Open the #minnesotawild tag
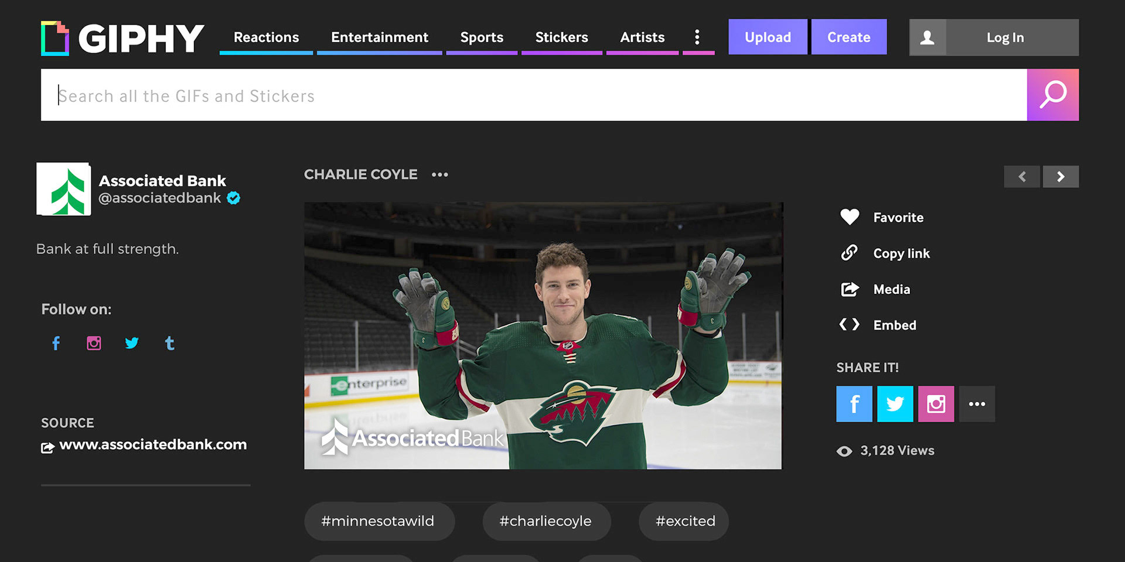Screen dimensions: 1125x562 [379, 521]
